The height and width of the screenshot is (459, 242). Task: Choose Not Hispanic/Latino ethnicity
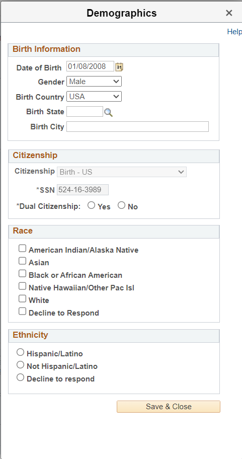click(x=20, y=365)
